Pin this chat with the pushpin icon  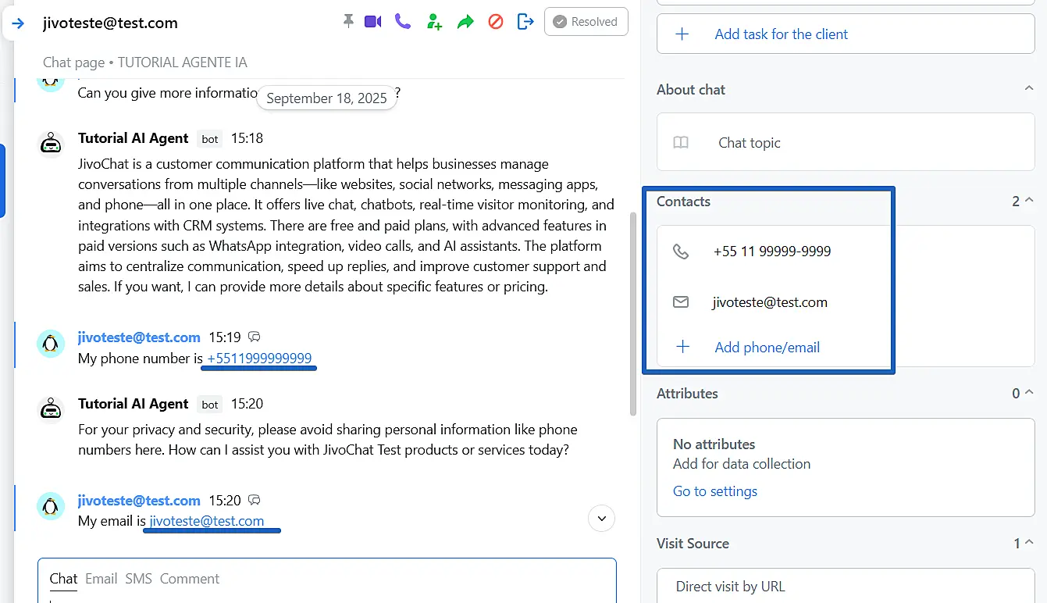pos(348,22)
